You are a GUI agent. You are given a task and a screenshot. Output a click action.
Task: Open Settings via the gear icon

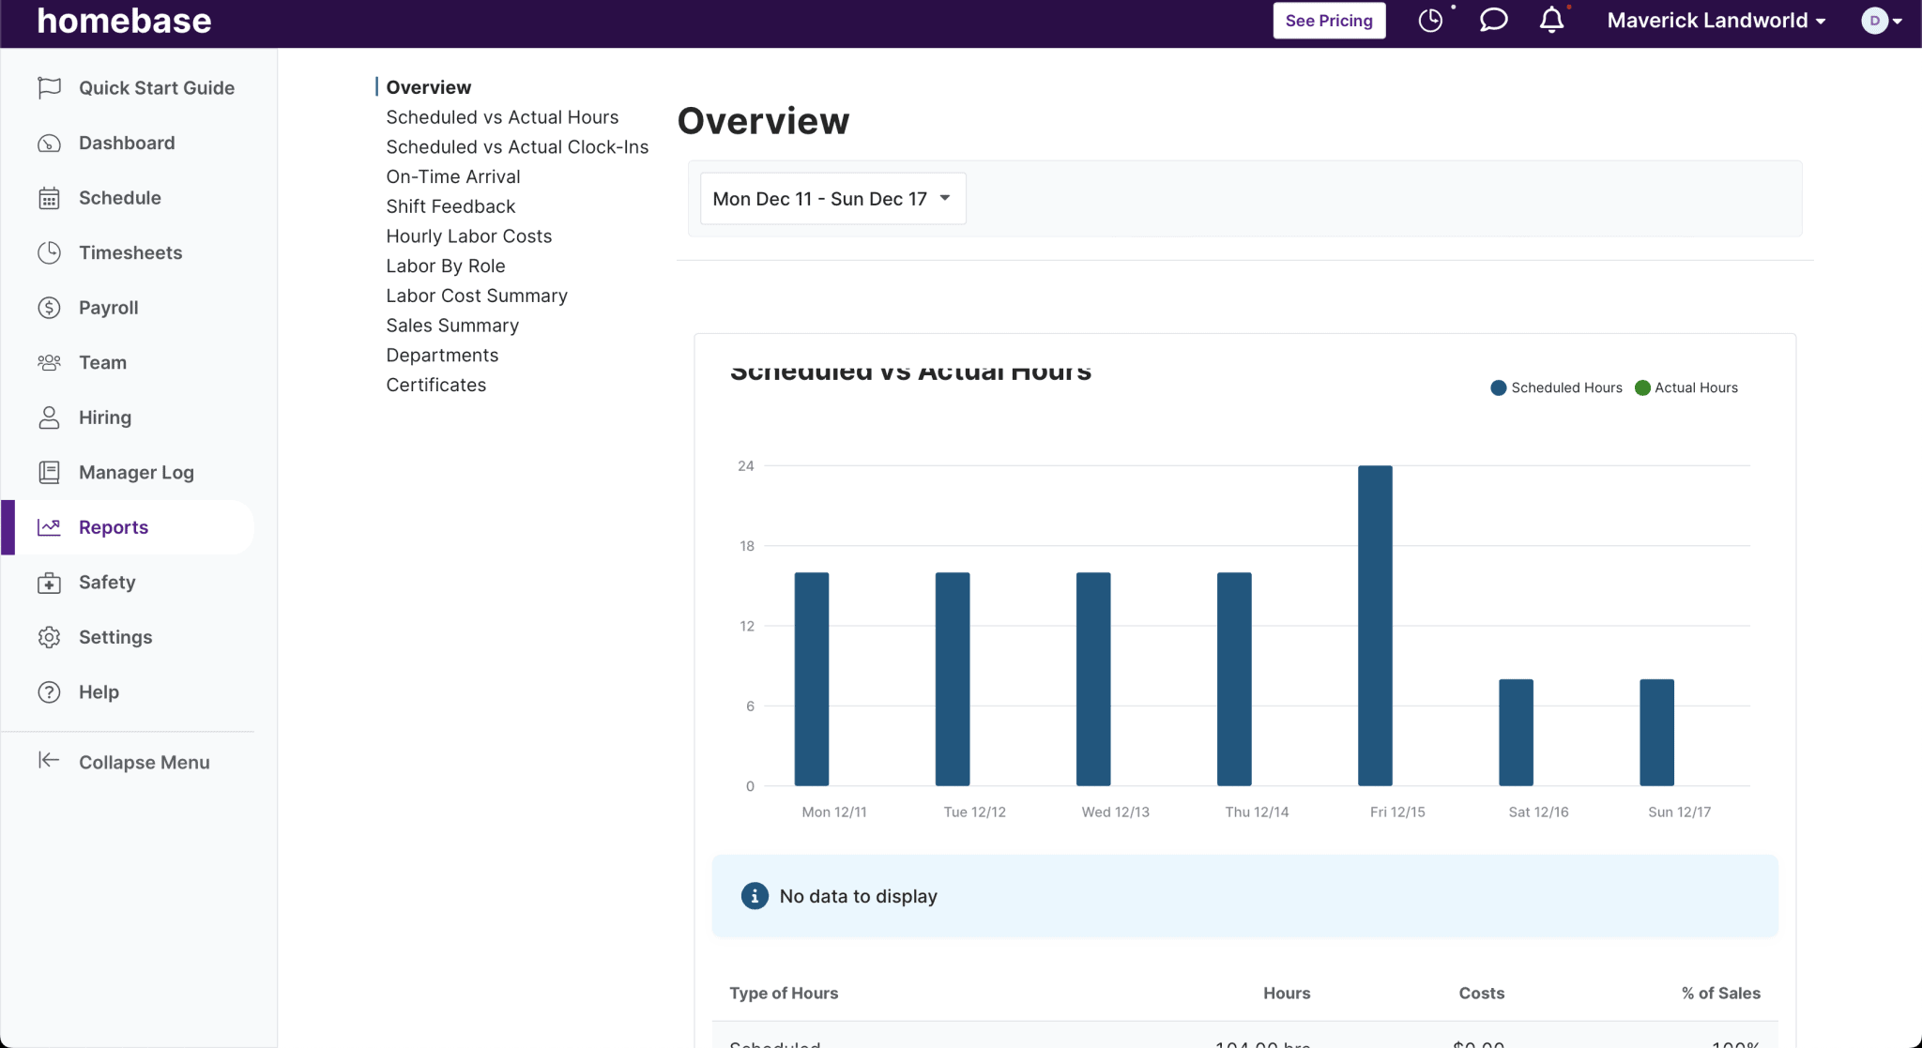(50, 636)
